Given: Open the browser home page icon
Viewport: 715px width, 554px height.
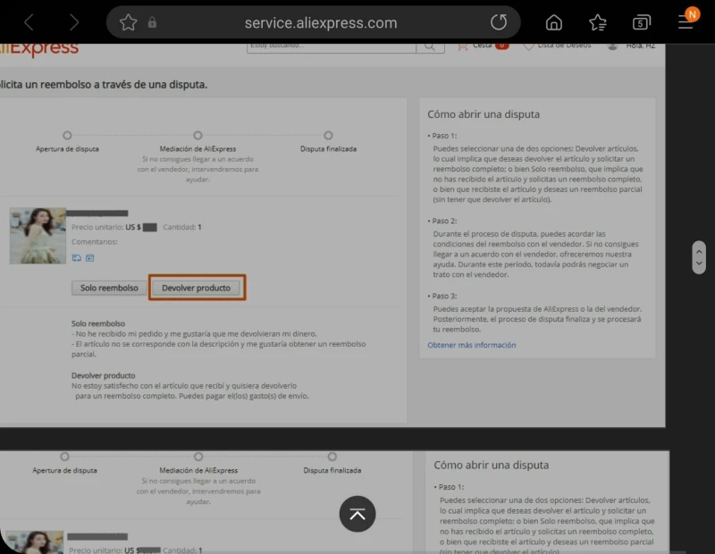Looking at the screenshot, I should [553, 22].
